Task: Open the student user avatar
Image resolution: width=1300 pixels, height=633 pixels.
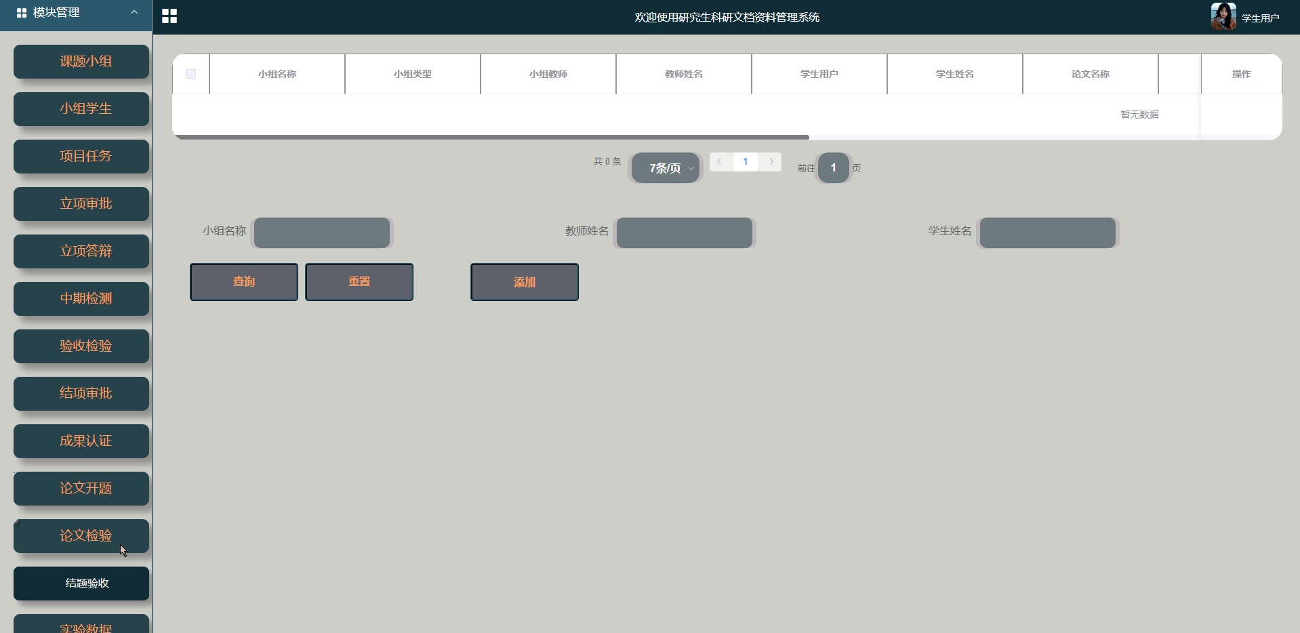Action: (x=1223, y=16)
